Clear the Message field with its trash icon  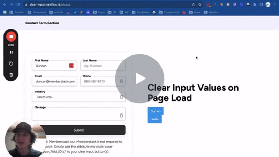pyautogui.click(x=121, y=115)
